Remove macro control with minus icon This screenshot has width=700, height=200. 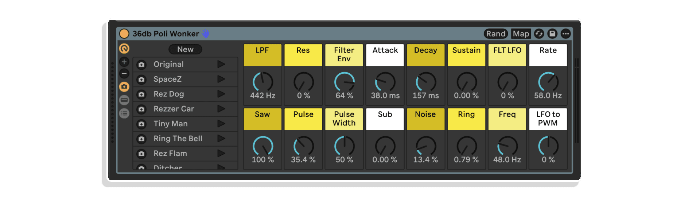(124, 74)
